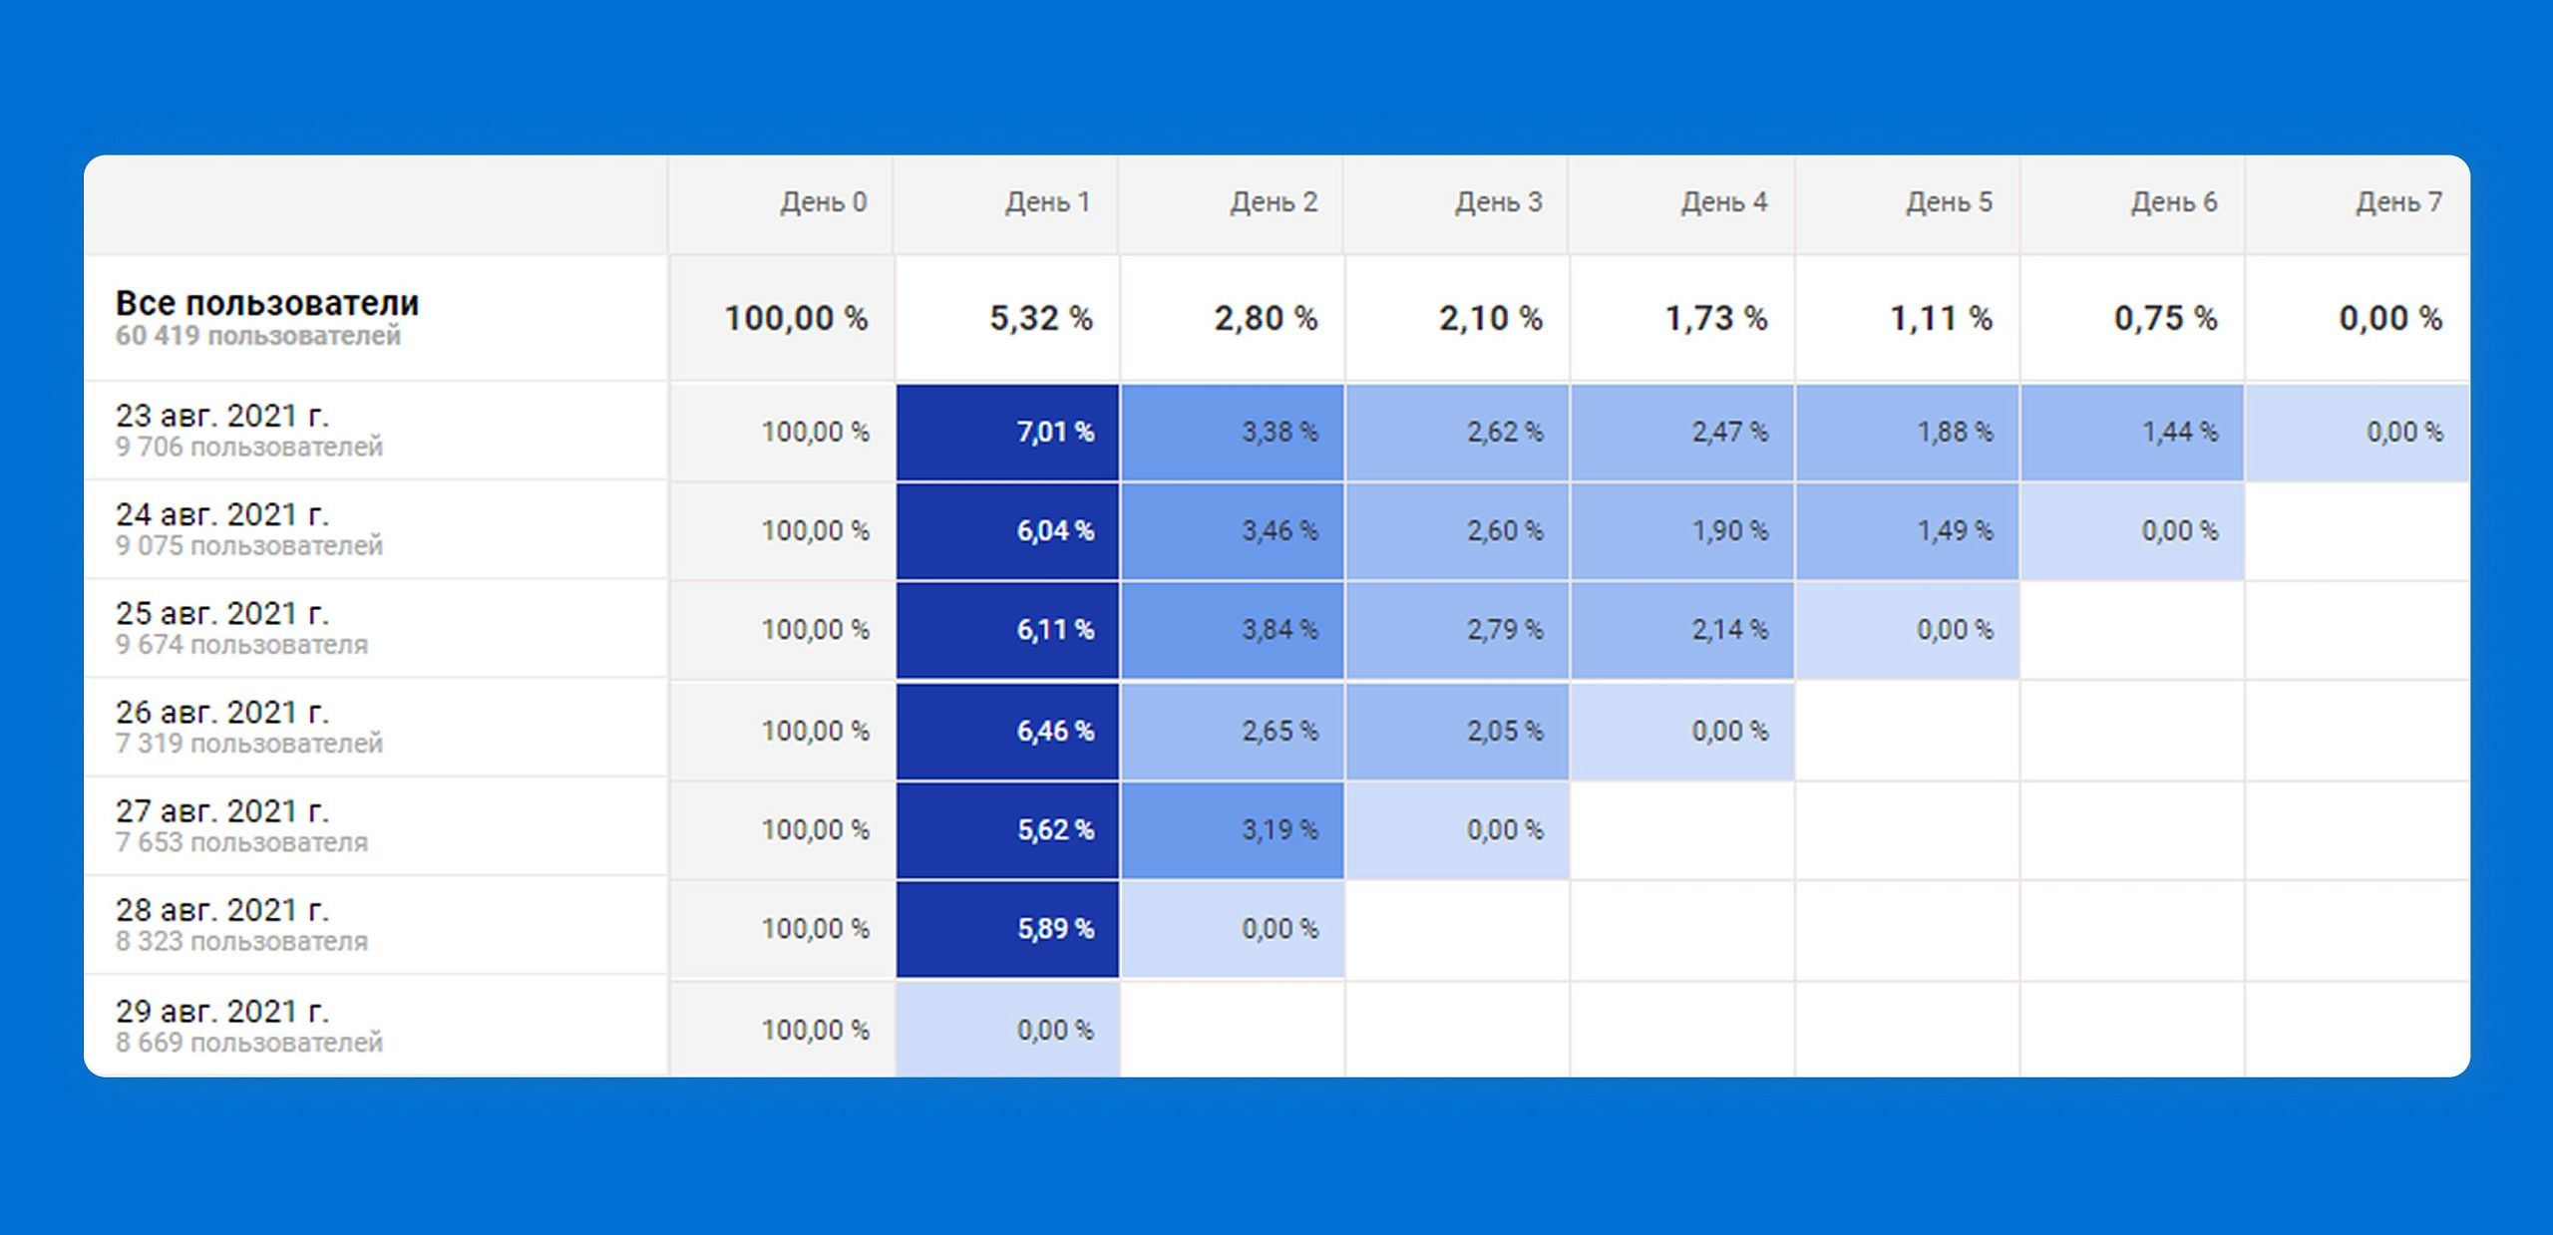The image size is (2553, 1235).
Task: Click the День 0 column header
Action: point(823,202)
